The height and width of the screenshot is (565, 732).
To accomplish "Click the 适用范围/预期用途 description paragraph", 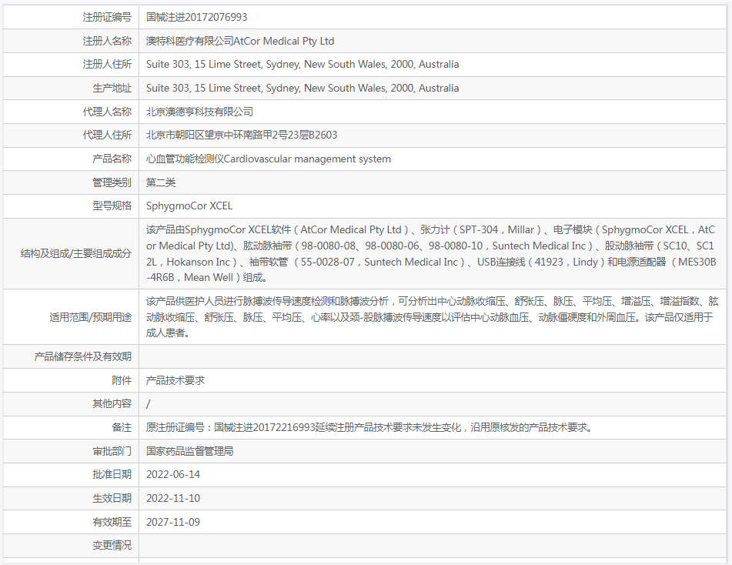I will (431, 316).
